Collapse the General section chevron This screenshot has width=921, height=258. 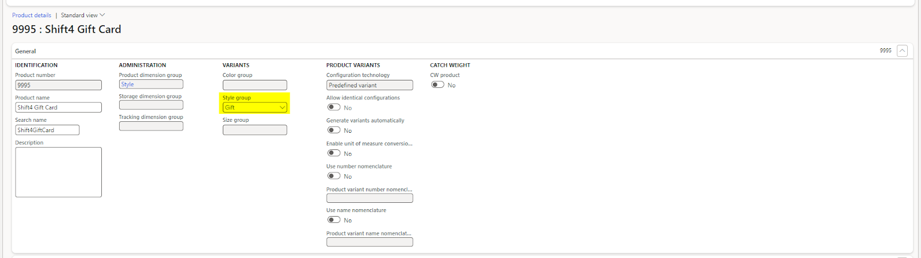click(x=902, y=51)
